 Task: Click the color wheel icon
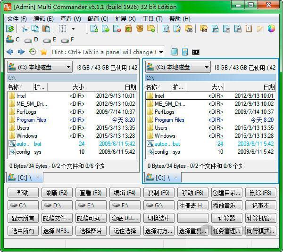point(271,29)
